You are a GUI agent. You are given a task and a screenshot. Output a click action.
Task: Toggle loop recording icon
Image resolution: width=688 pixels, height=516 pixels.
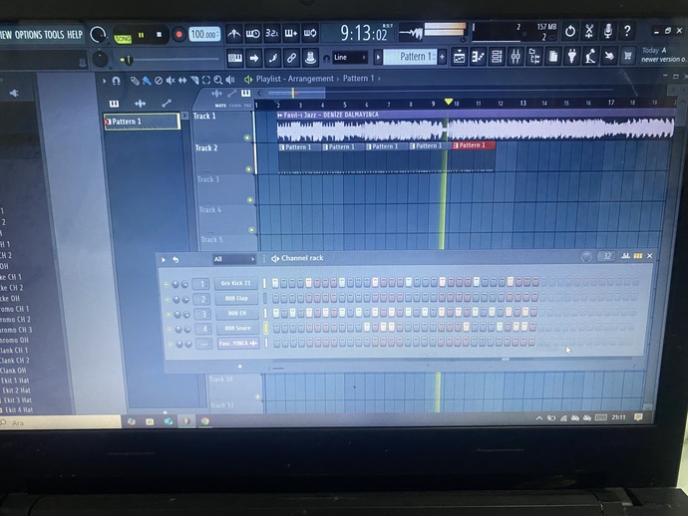(310, 33)
